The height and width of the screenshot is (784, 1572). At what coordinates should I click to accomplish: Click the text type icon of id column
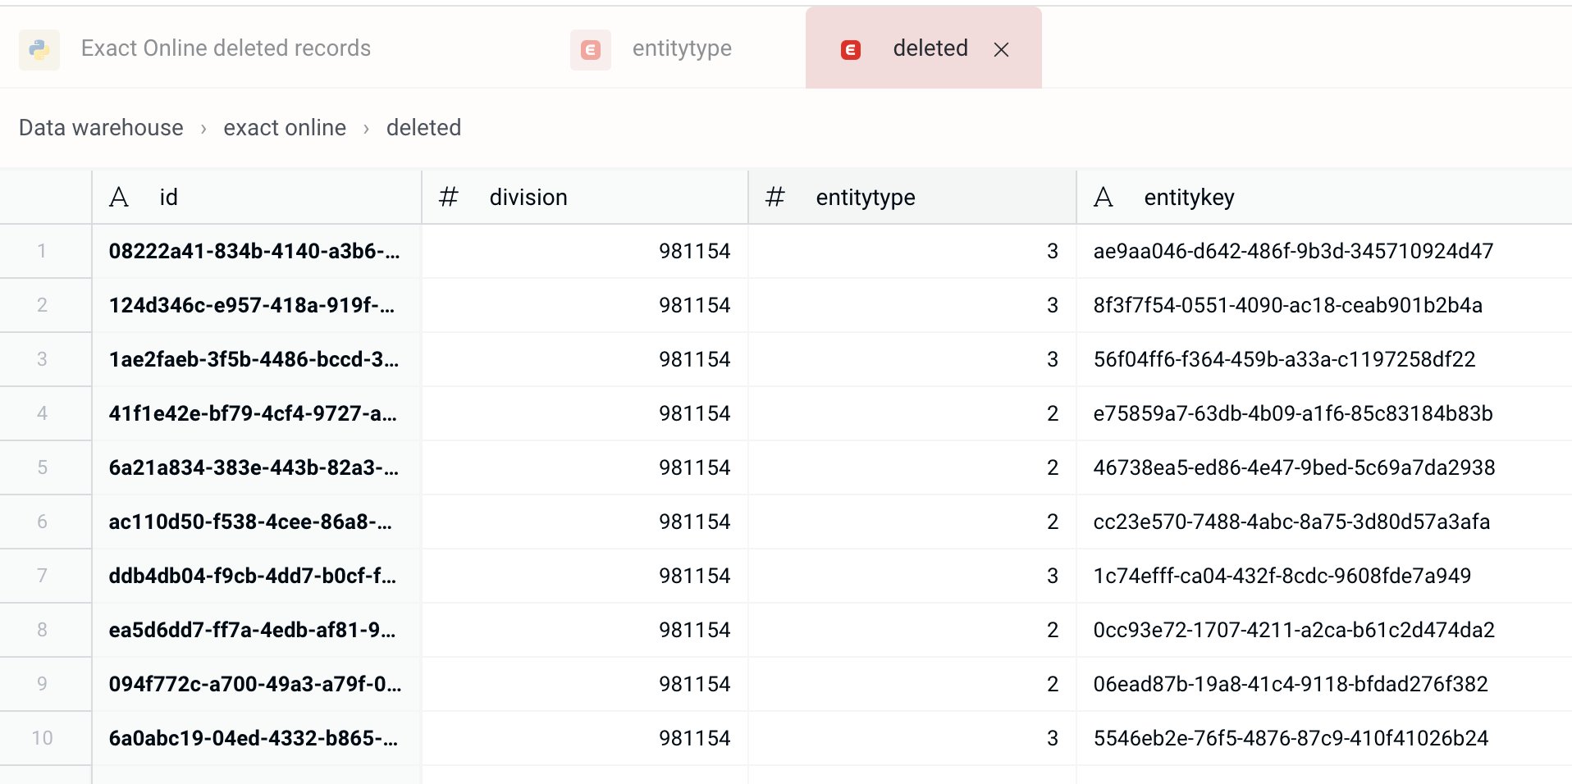click(x=119, y=197)
